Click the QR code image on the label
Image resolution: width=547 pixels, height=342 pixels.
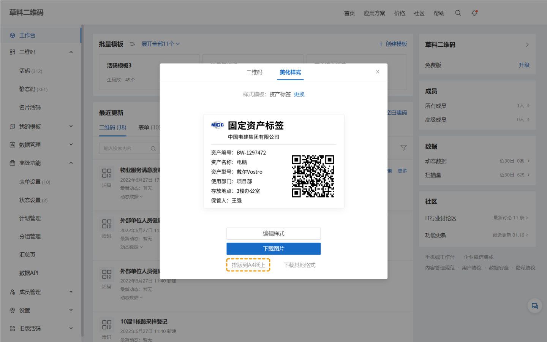[313, 176]
